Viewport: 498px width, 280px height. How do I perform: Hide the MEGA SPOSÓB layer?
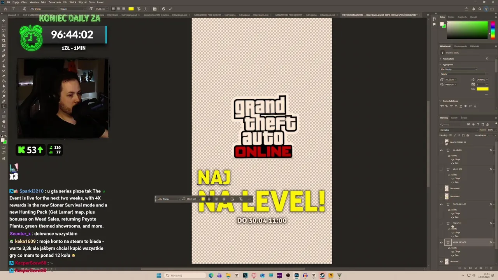pyautogui.click(x=441, y=242)
